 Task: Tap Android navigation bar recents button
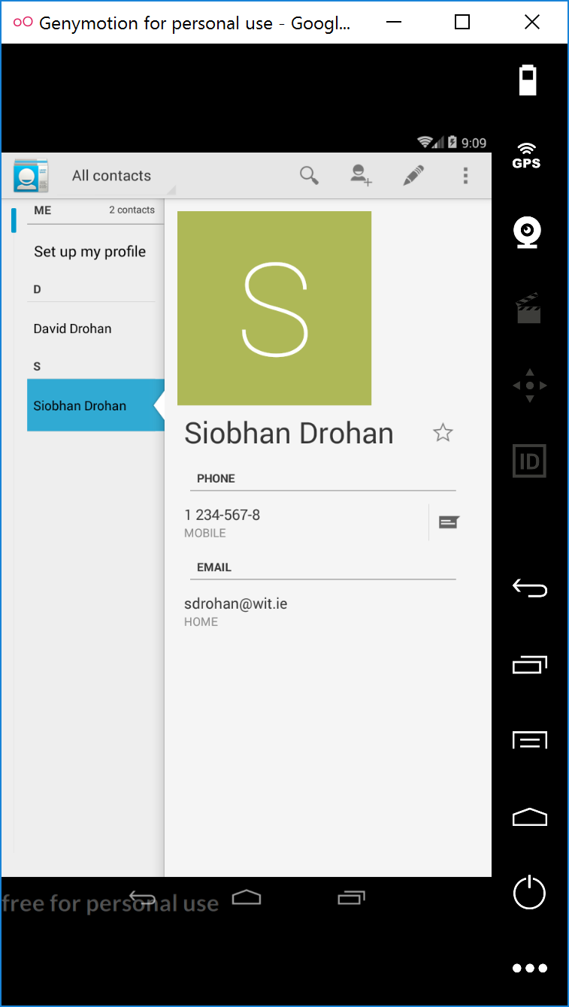coord(351,897)
